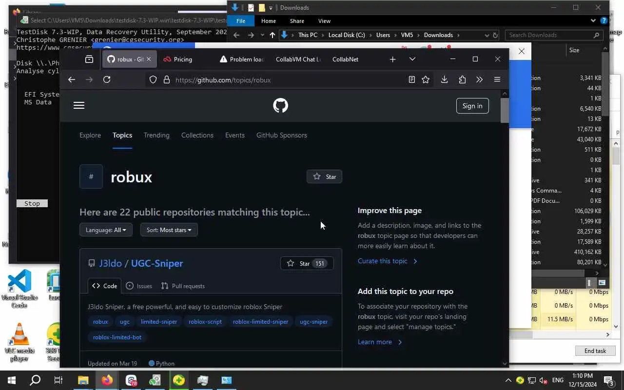Show more Firefox toolbar tools
The width and height of the screenshot is (624, 390).
click(x=479, y=79)
